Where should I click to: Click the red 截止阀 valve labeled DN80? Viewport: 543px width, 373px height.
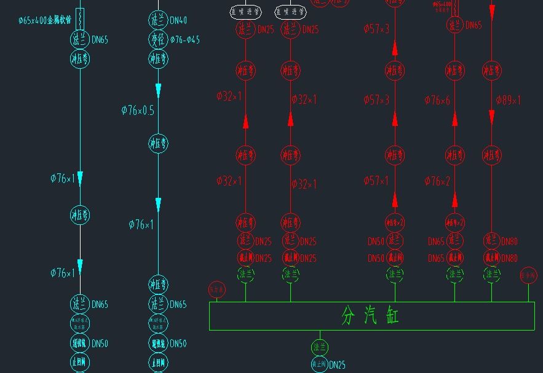pyautogui.click(x=491, y=258)
